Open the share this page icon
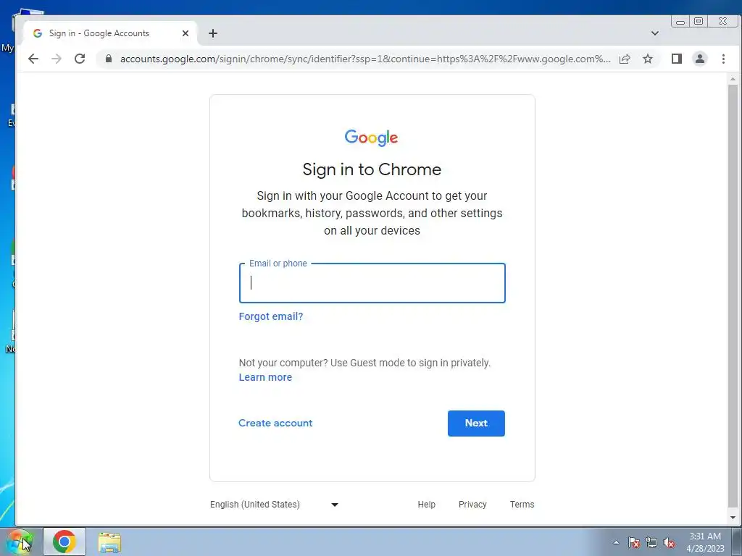 (625, 59)
